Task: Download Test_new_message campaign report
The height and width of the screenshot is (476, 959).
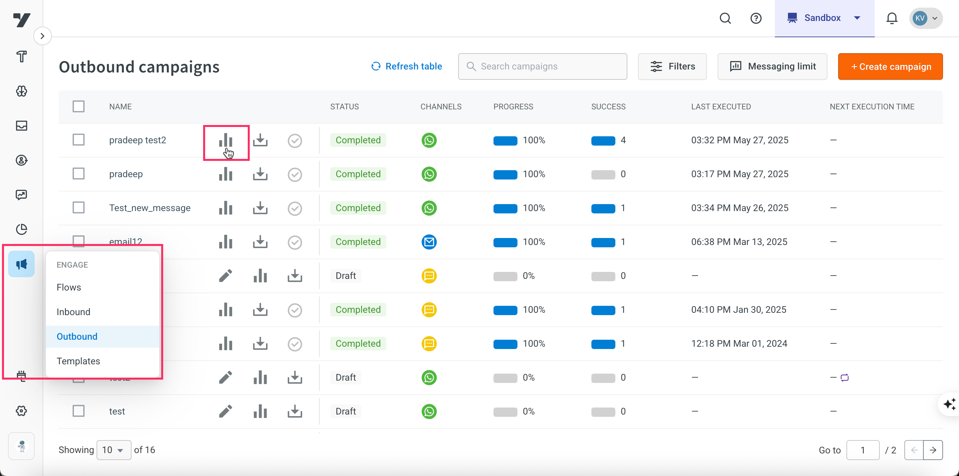Action: click(260, 208)
